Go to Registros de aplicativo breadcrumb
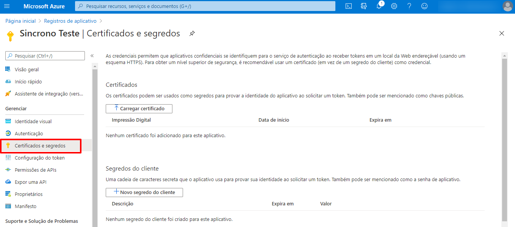This screenshot has width=515, height=227. [70, 21]
